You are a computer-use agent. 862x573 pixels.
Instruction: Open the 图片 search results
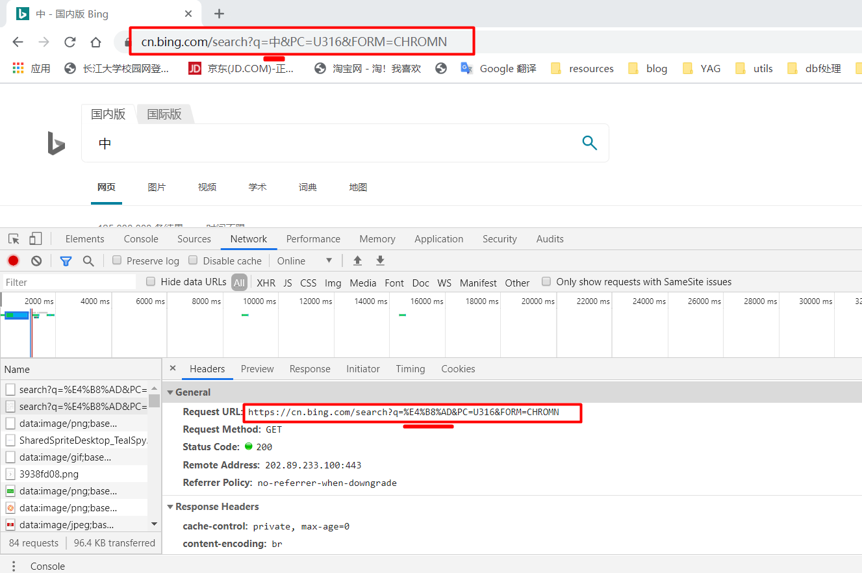coord(157,187)
